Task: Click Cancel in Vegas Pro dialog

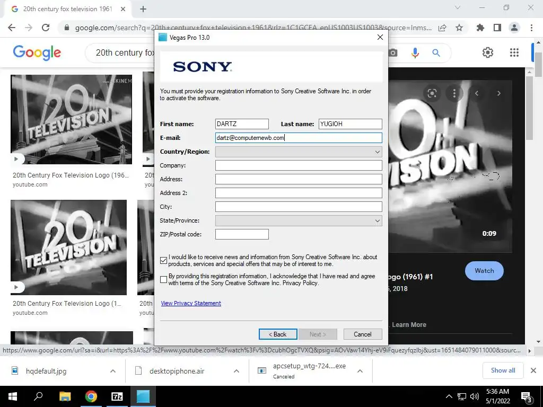Action: pos(363,334)
